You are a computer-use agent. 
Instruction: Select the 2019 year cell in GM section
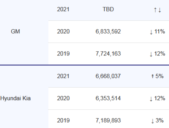[63, 54]
